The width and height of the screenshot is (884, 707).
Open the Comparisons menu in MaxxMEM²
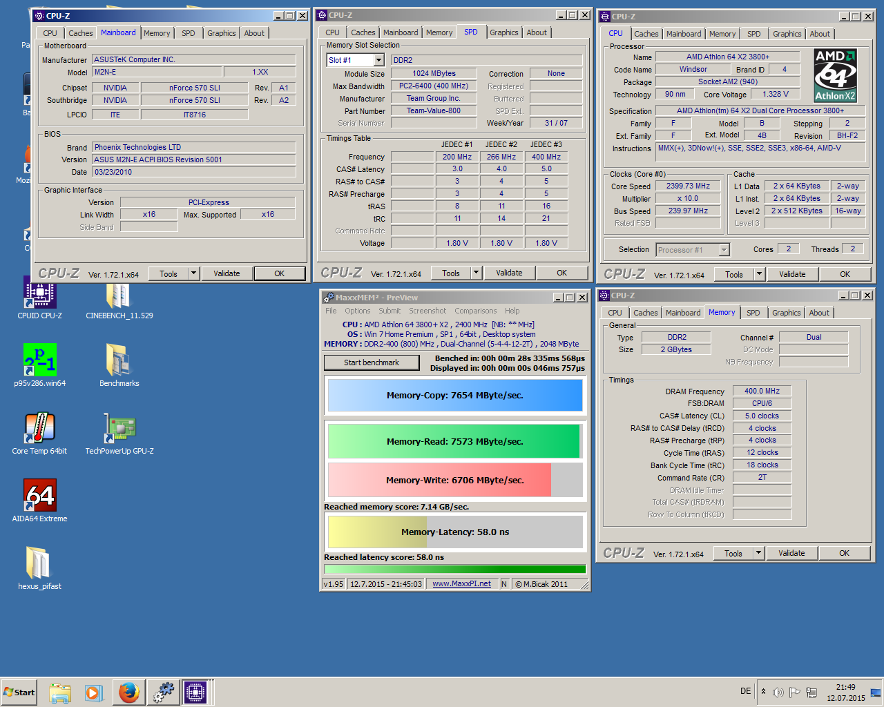pyautogui.click(x=475, y=311)
